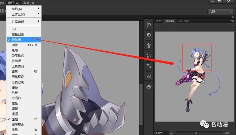Open the Tool Presets icon with crossed tools
This screenshot has width=236, height=135.
click(149, 56)
